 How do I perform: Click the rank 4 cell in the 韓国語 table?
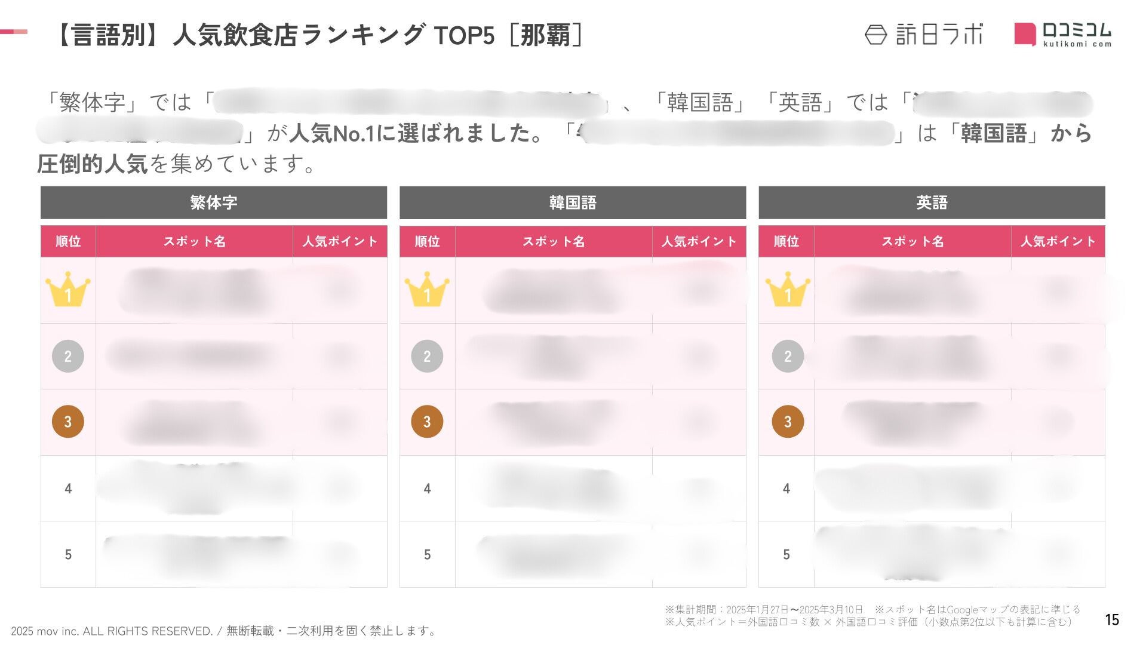[427, 489]
